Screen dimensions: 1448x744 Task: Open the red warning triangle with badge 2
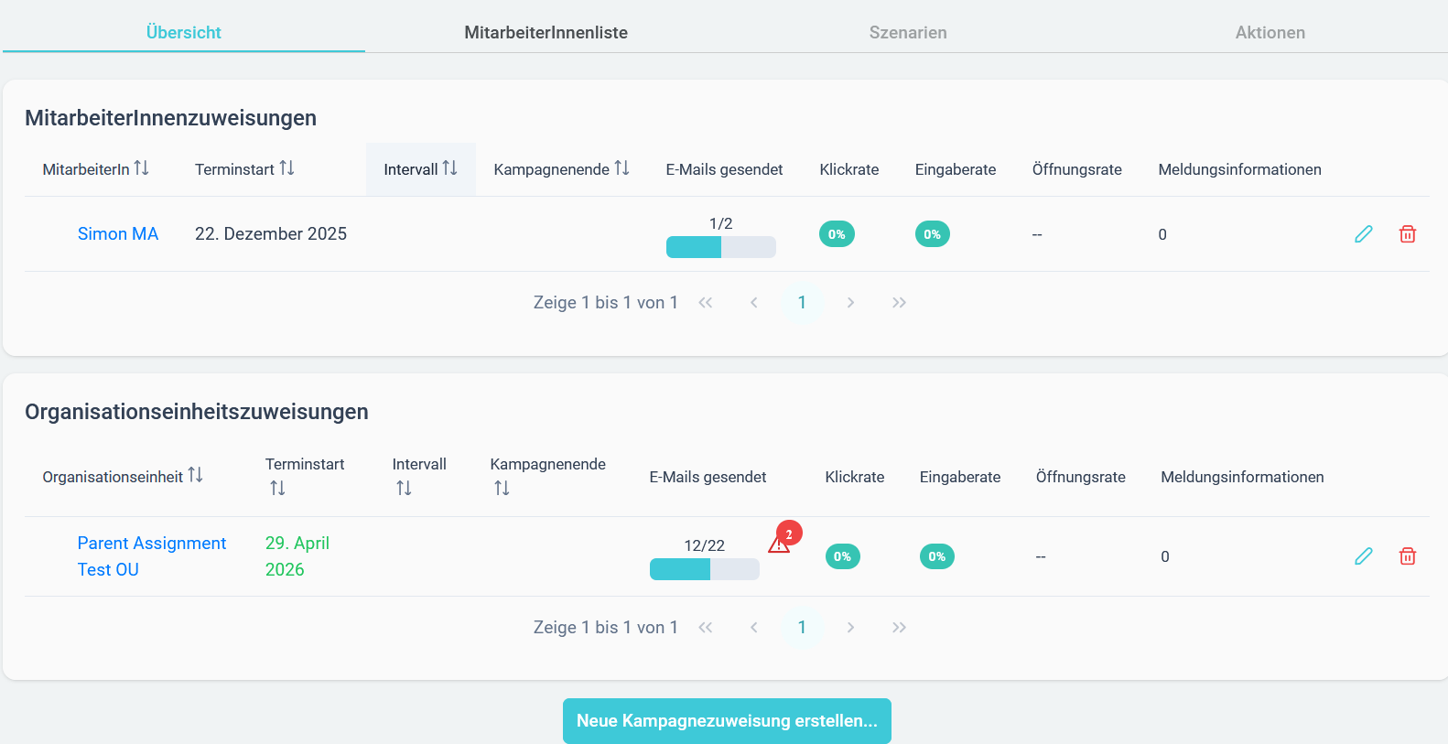coord(780,544)
